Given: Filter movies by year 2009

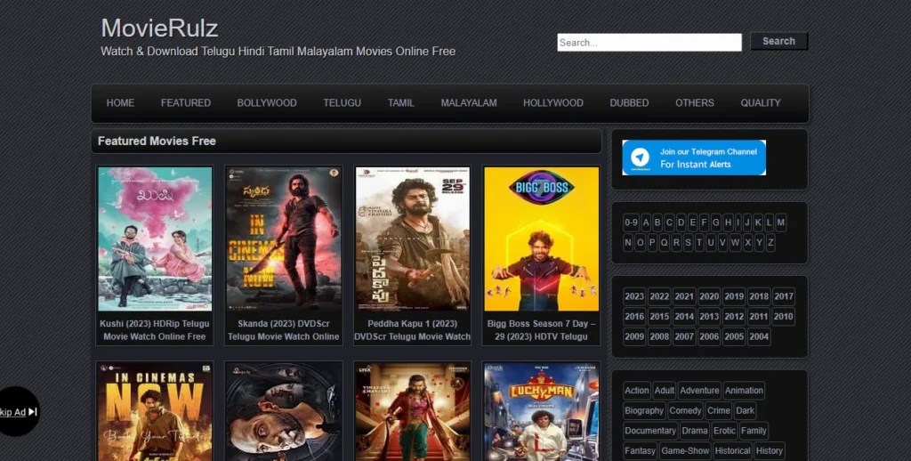Looking at the screenshot, I should [633, 336].
